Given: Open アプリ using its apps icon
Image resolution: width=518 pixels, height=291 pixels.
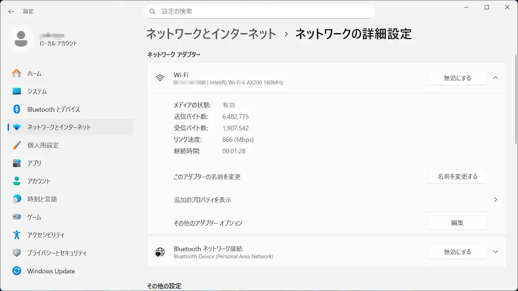Looking at the screenshot, I should click(17, 163).
